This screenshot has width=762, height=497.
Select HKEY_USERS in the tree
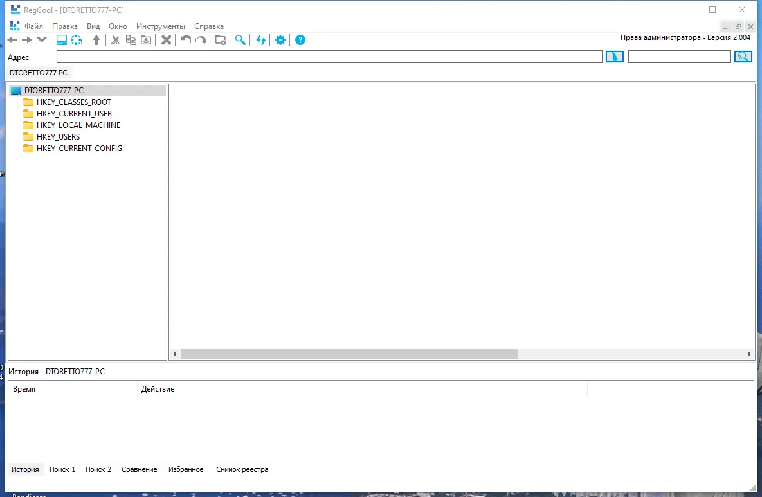click(x=59, y=137)
